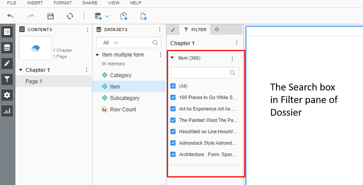This screenshot has height=185, width=363.
Task: Open the add data dropdown arrow
Action: (x=107, y=17)
